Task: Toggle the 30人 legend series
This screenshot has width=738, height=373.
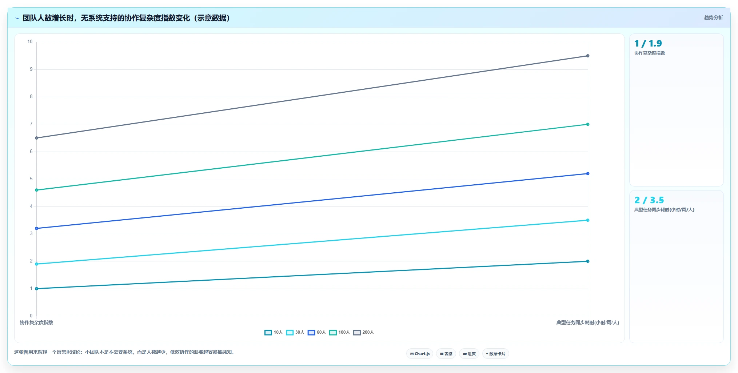Action: 295,332
